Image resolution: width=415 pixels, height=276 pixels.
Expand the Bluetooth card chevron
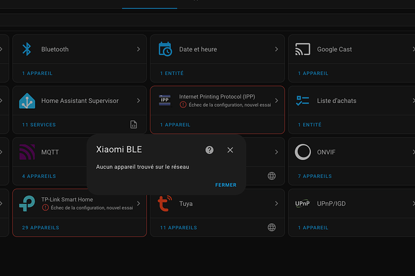138,49
